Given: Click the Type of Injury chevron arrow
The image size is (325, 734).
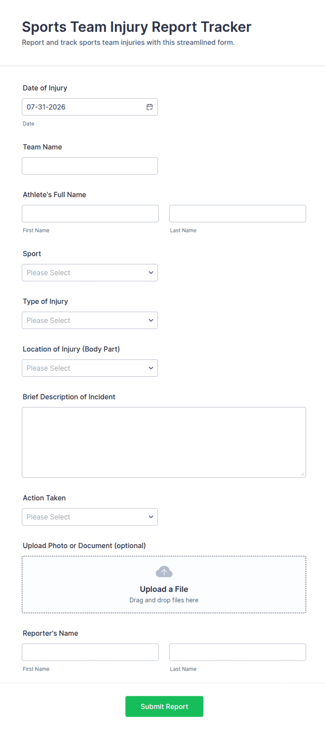Looking at the screenshot, I should click(x=151, y=320).
